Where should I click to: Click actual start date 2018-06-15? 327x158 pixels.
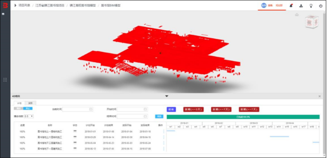(127, 149)
